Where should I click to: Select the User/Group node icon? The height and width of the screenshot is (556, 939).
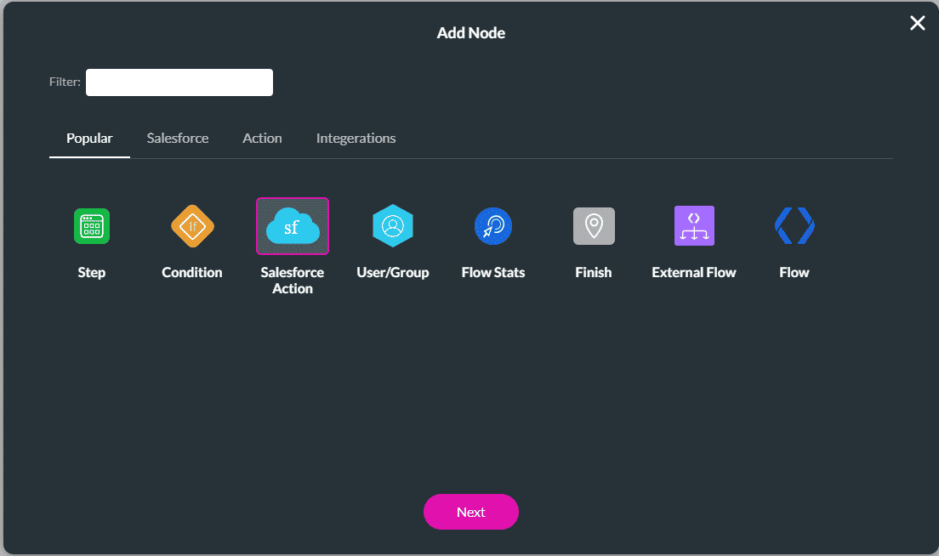(x=393, y=225)
